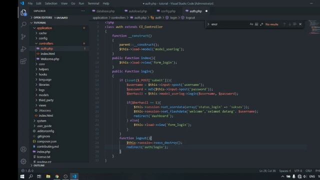Expand the language folder

coord(45,79)
